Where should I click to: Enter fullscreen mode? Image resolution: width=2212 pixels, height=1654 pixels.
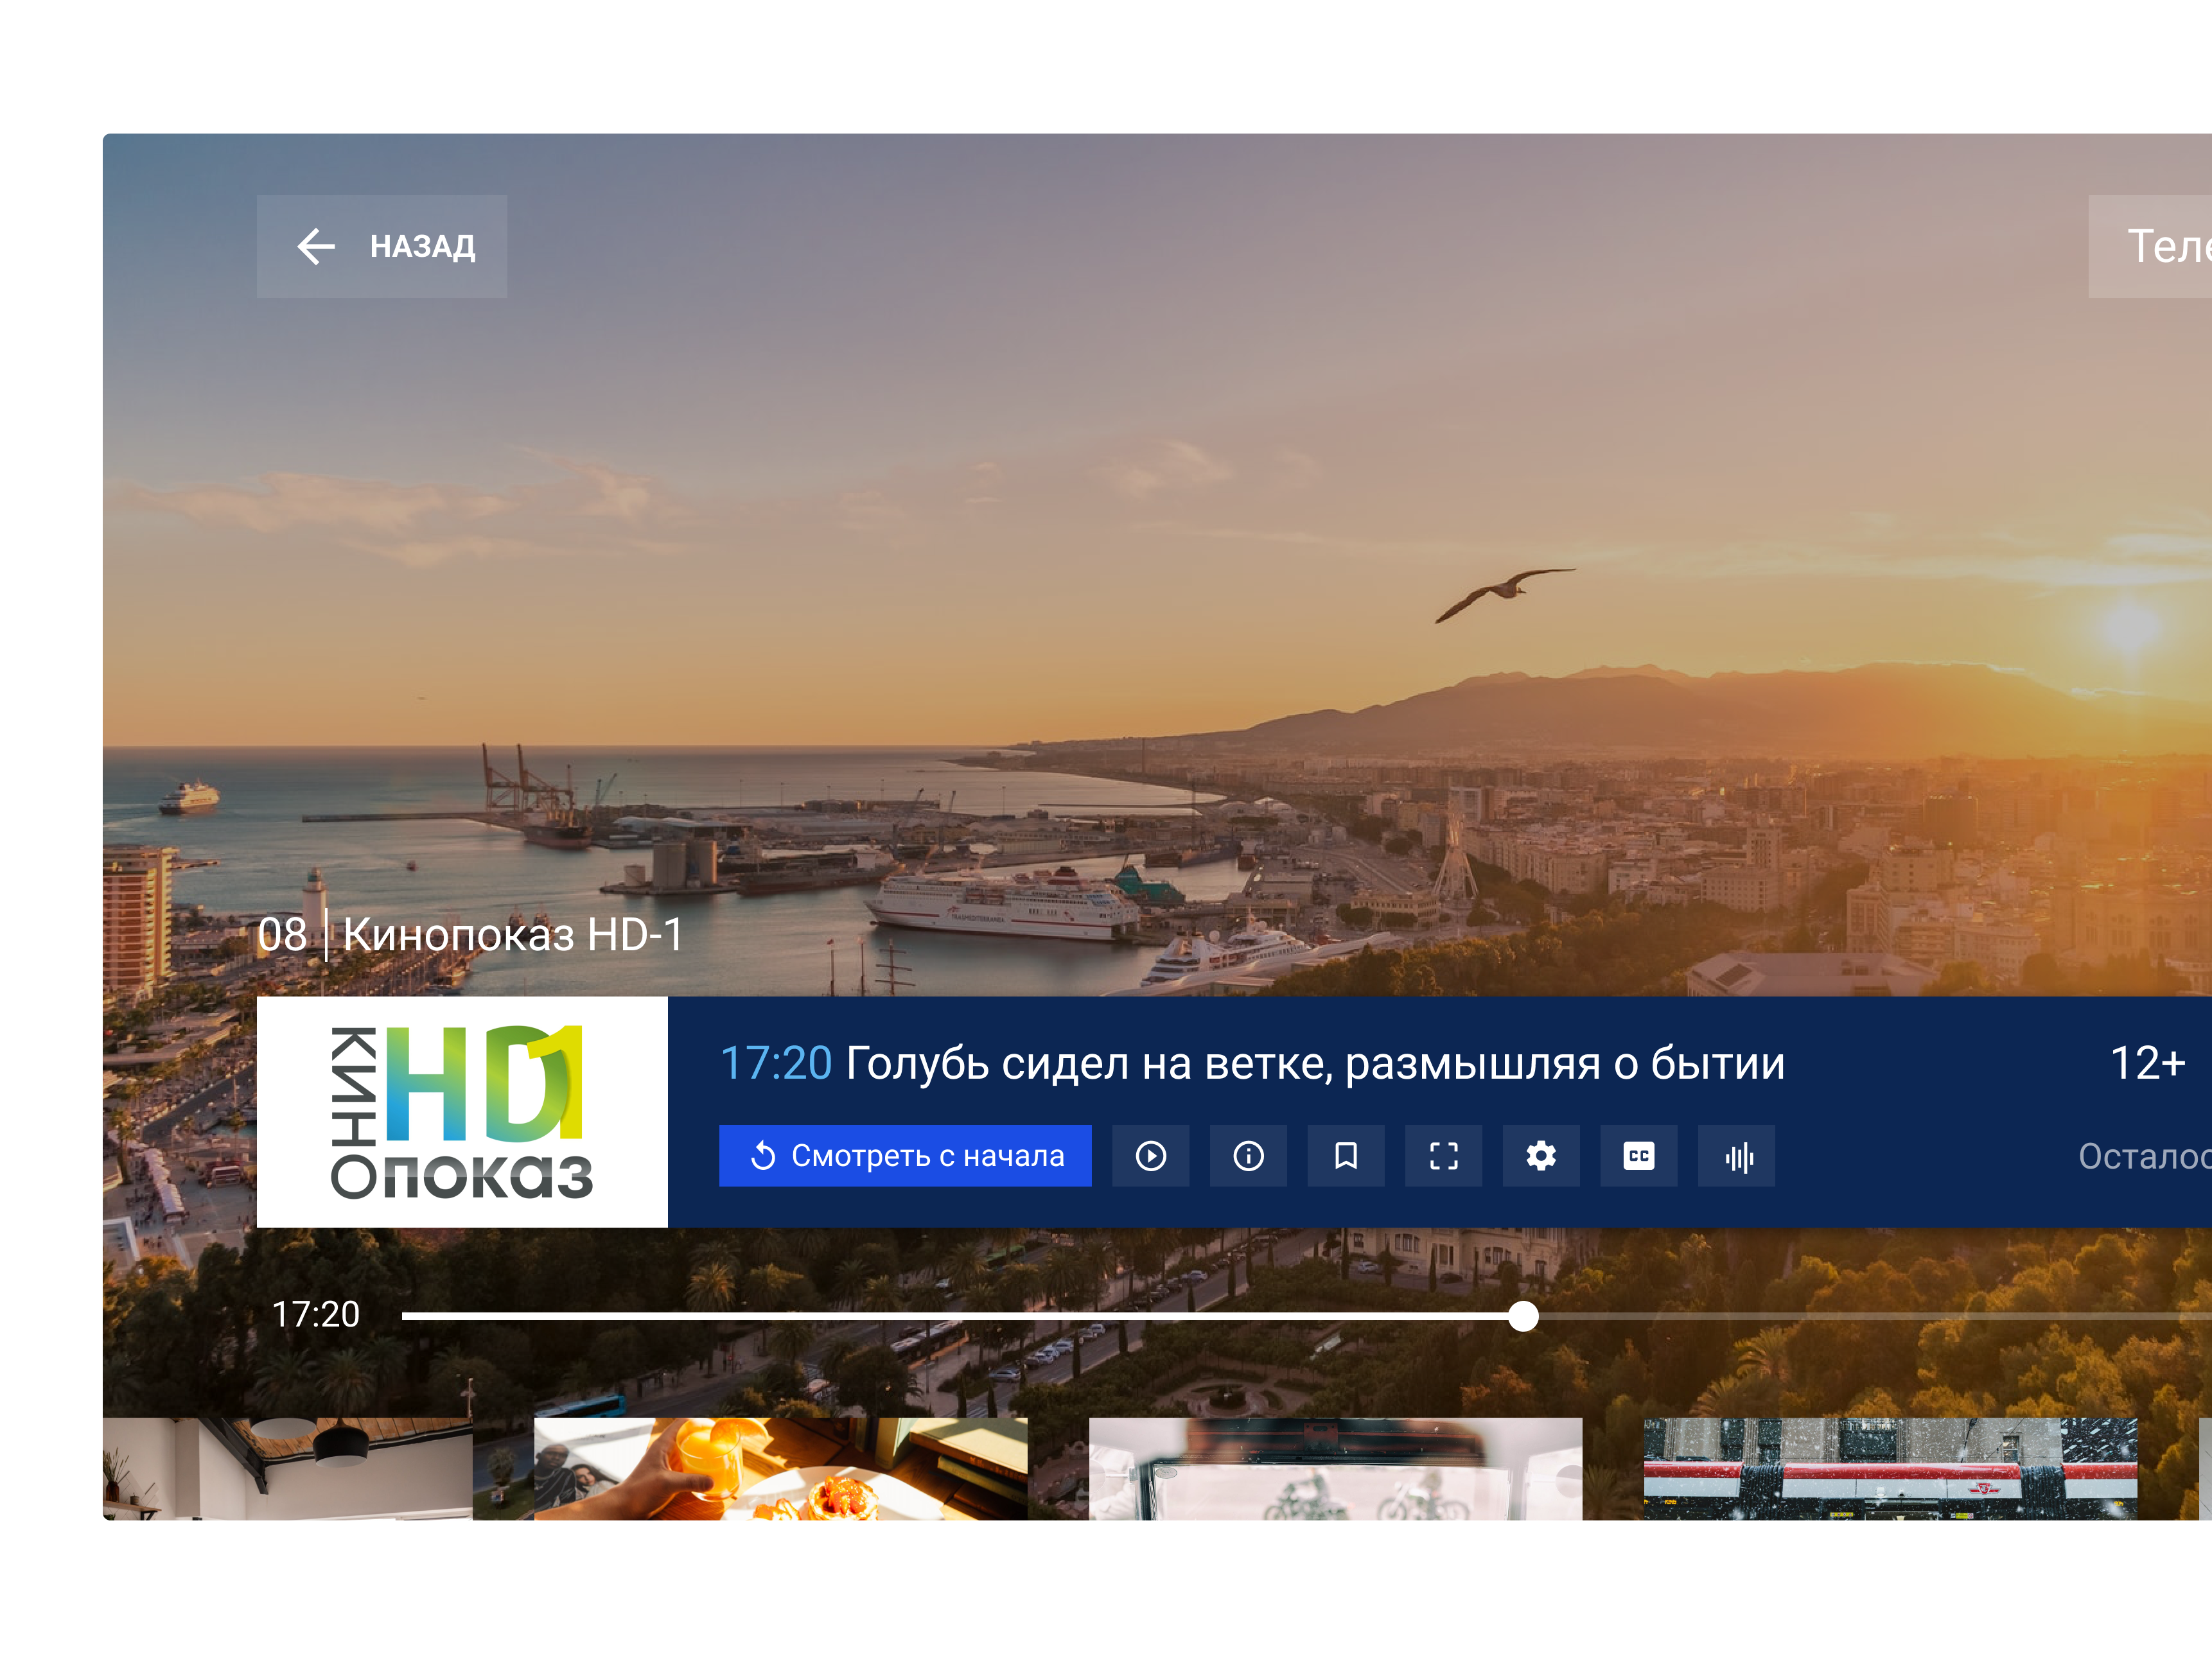click(1444, 1156)
